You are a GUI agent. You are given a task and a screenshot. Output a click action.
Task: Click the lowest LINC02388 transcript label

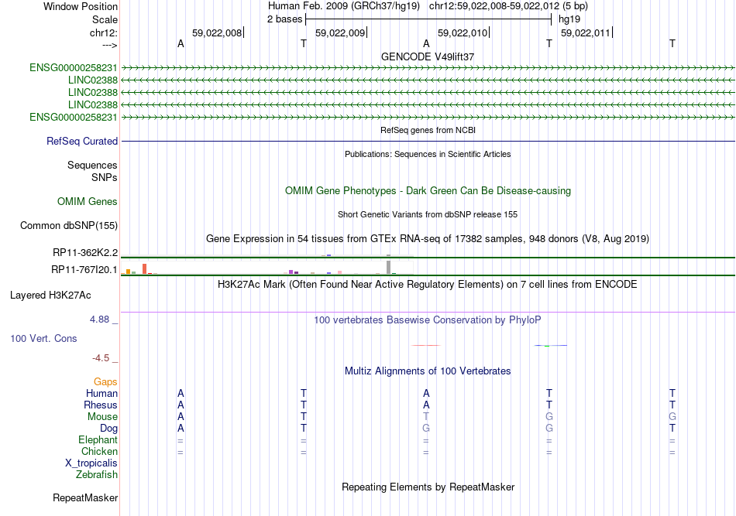pos(92,104)
